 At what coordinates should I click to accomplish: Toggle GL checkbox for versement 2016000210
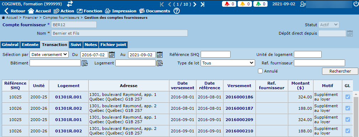click(348, 131)
